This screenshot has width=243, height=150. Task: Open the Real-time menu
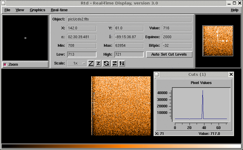click(59, 10)
